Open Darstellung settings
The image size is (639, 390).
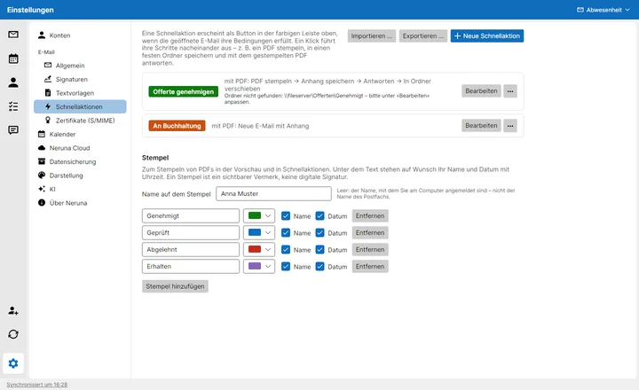point(80,175)
